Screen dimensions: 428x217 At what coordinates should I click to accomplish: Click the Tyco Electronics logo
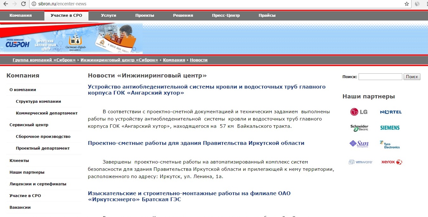tap(390, 145)
